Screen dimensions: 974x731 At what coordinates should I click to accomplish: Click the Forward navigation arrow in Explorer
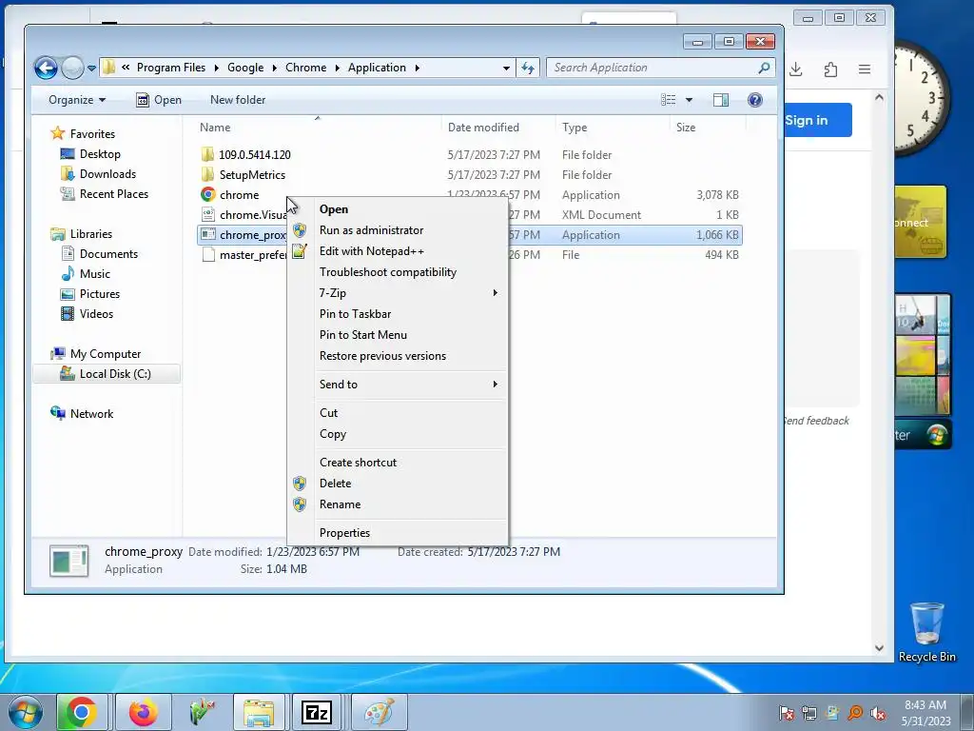coord(72,68)
